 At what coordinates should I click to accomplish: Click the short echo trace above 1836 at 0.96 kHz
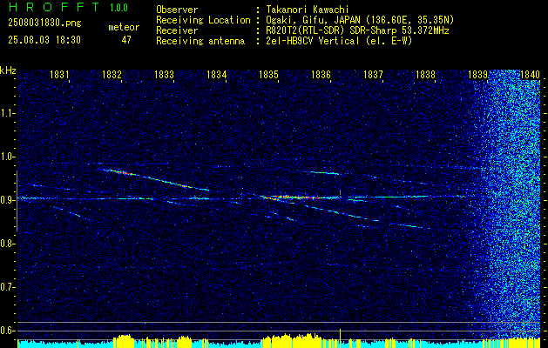point(325,173)
